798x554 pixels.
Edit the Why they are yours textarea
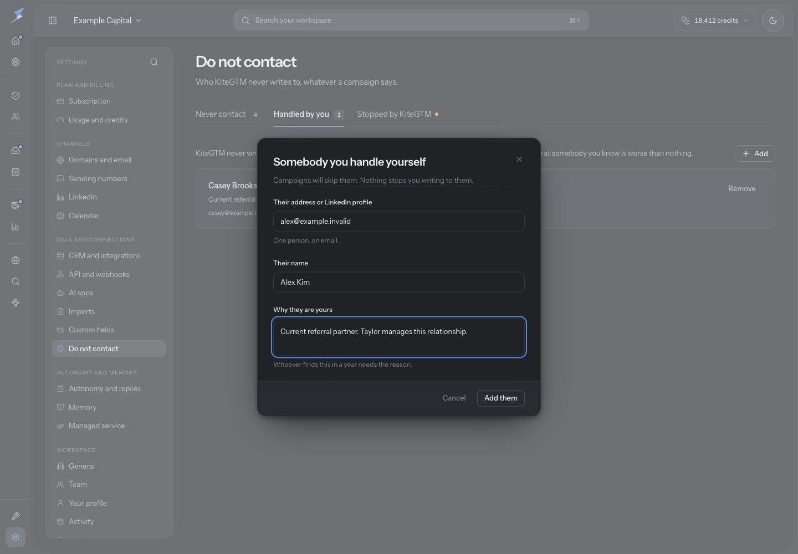pos(399,337)
